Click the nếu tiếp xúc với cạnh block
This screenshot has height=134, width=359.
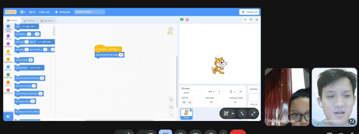tap(27, 112)
